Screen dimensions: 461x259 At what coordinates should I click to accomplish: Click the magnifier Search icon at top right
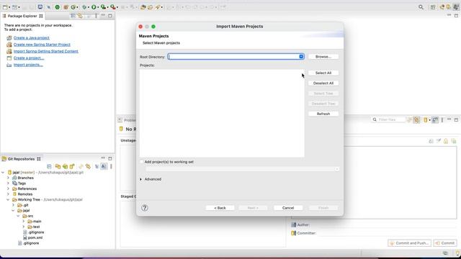coord(421,7)
